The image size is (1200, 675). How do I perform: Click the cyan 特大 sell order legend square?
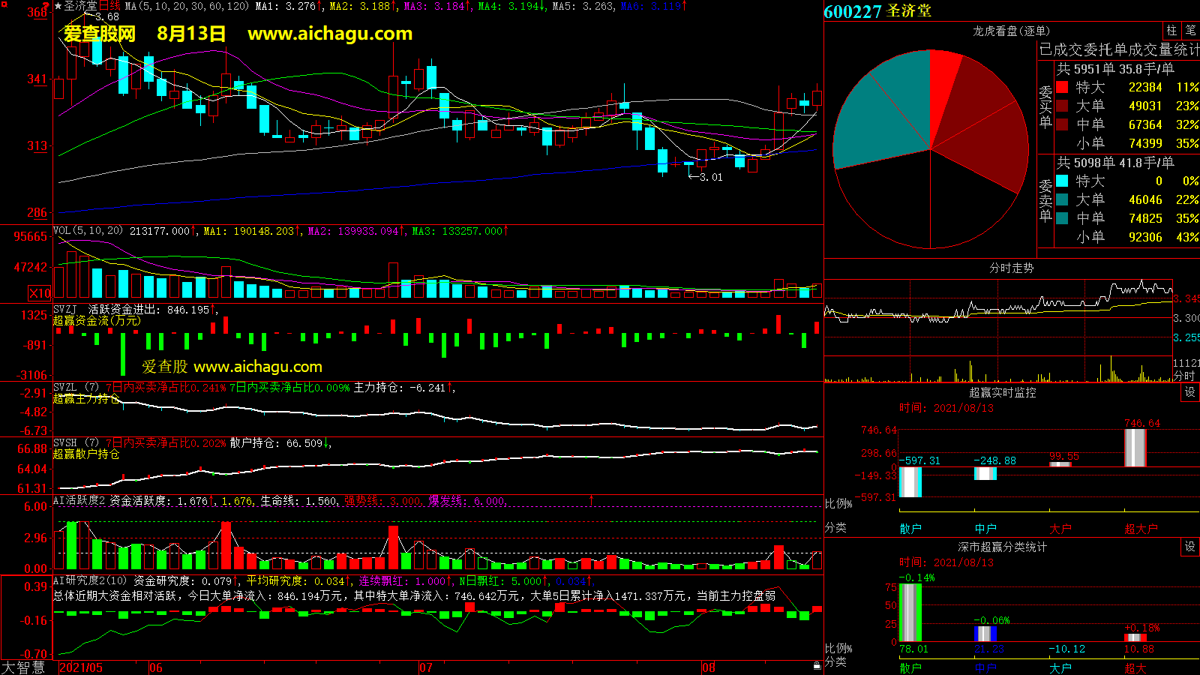(1062, 181)
